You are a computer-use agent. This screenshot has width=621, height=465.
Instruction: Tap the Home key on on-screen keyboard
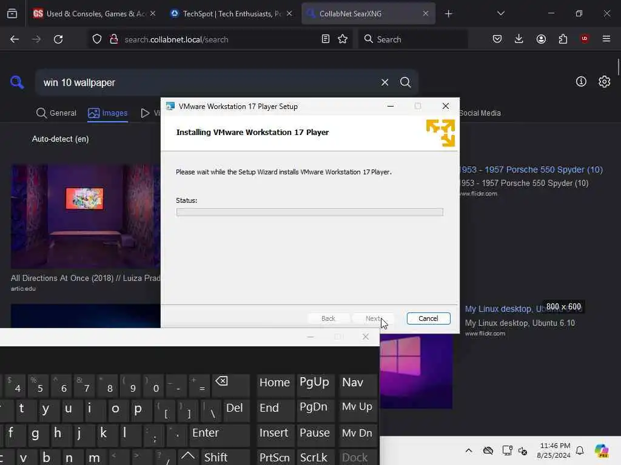(275, 385)
